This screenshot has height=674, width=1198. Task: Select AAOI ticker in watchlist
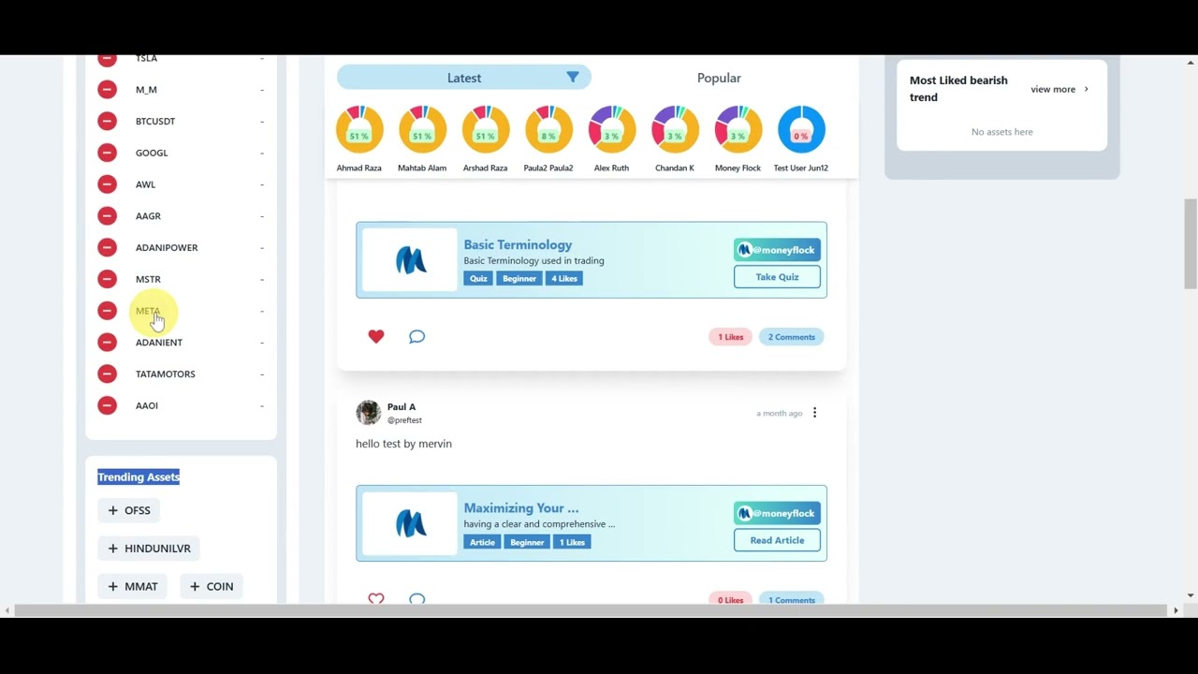[x=147, y=405]
